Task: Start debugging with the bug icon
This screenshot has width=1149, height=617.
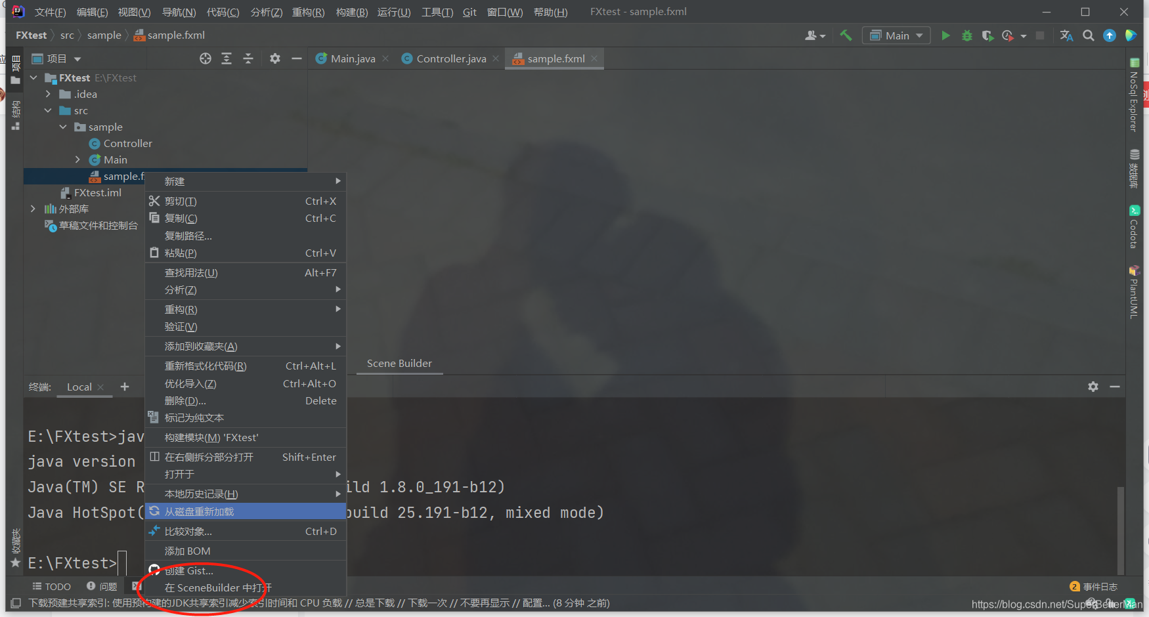Action: pyautogui.click(x=966, y=35)
